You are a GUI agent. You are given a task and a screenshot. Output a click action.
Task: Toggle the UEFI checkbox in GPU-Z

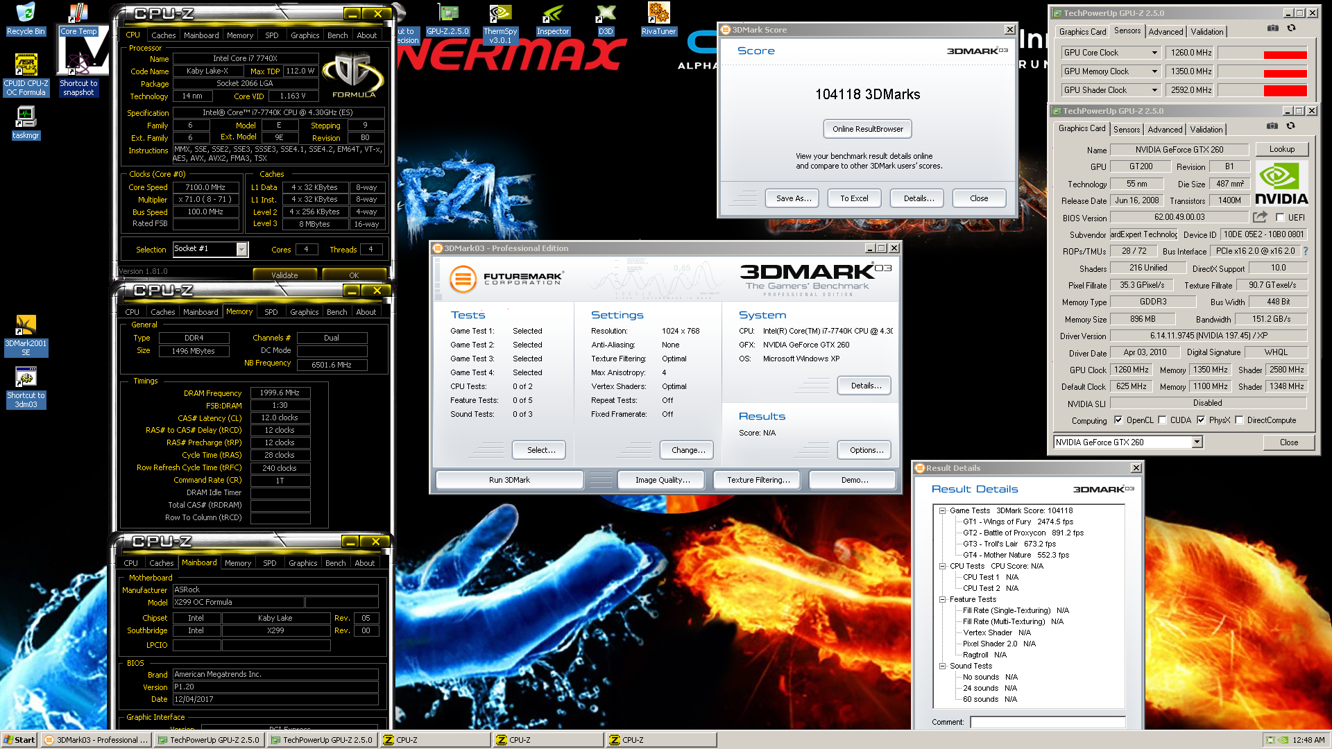(1280, 217)
